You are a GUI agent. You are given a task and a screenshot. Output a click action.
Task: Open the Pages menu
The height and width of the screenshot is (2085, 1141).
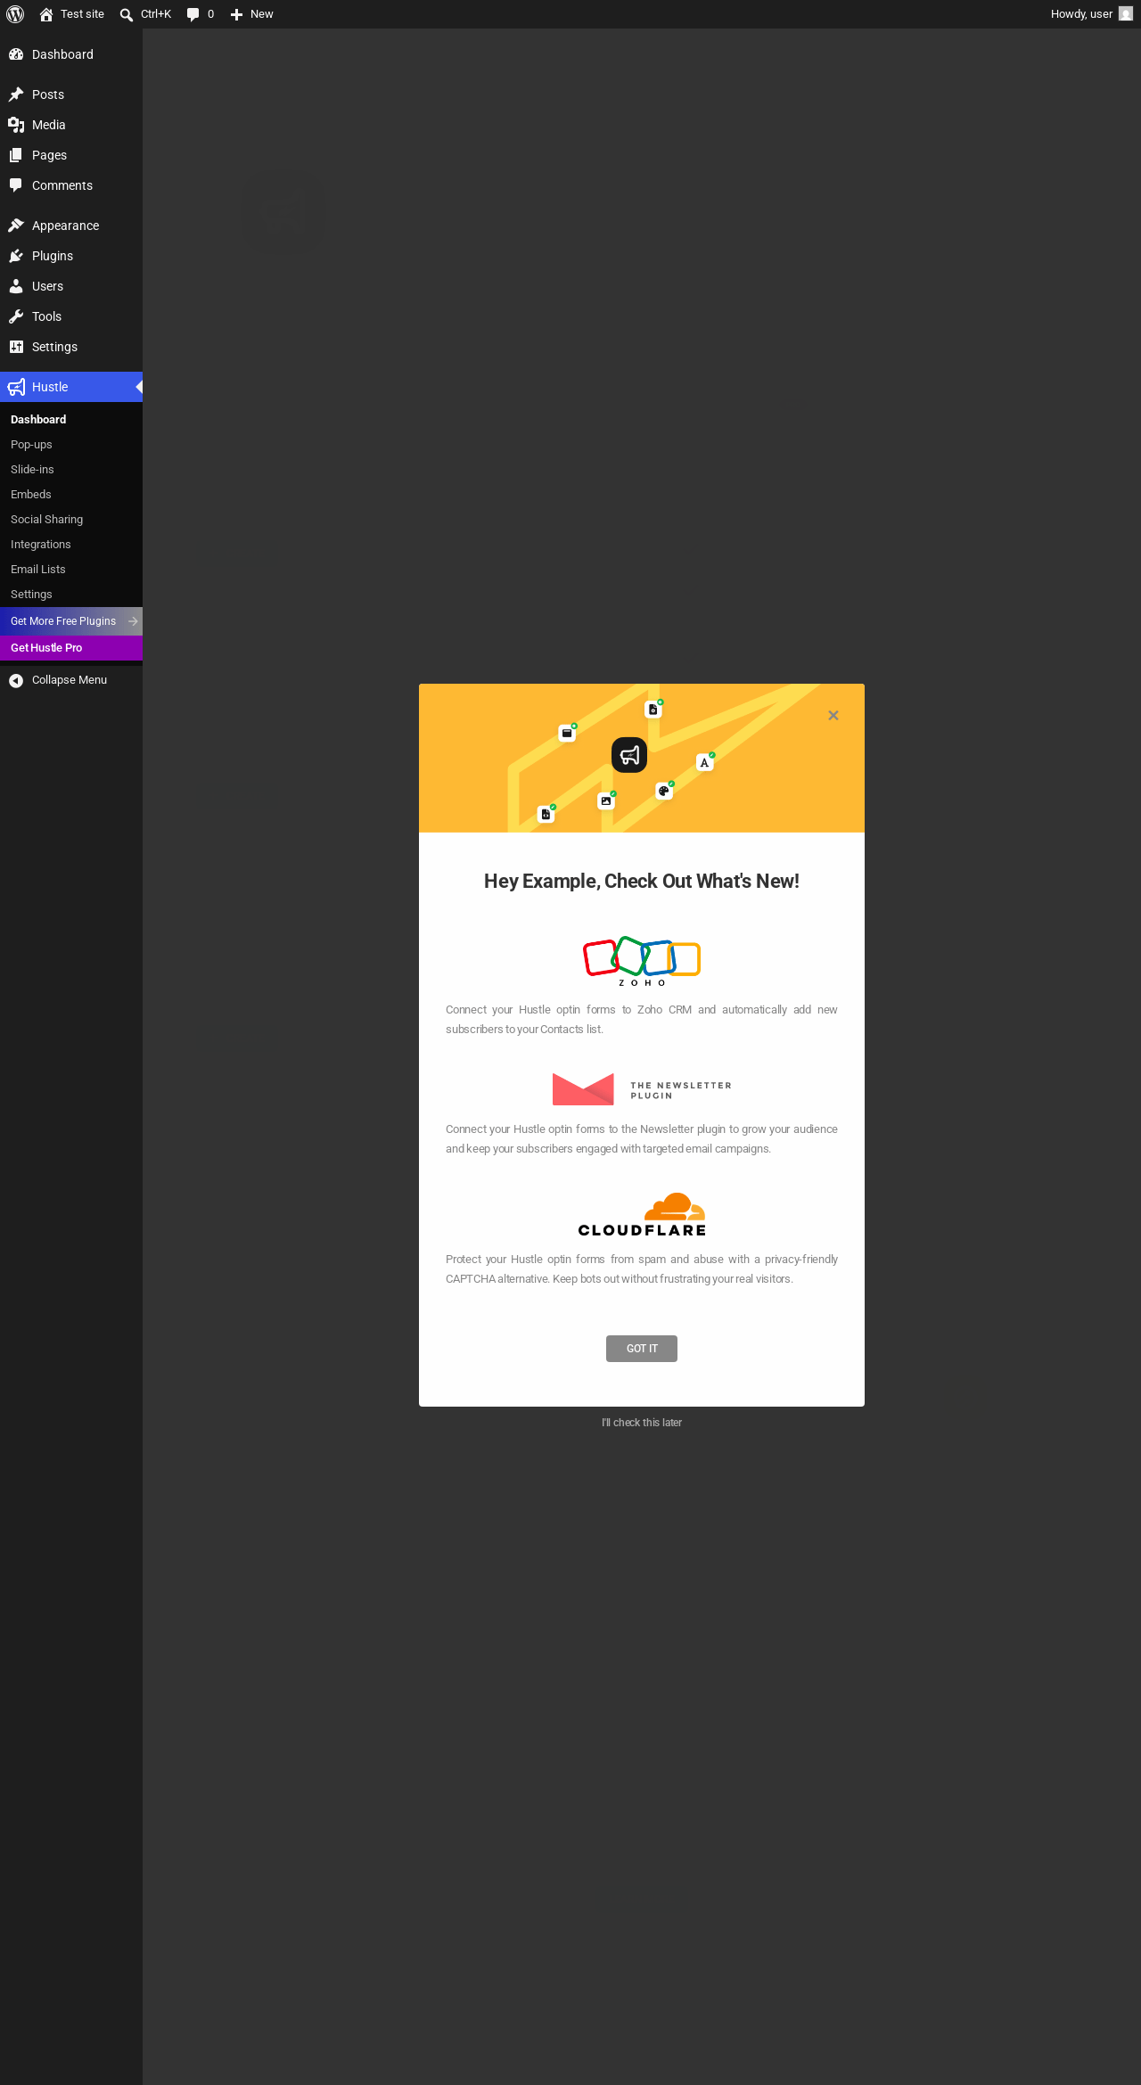click(x=71, y=155)
